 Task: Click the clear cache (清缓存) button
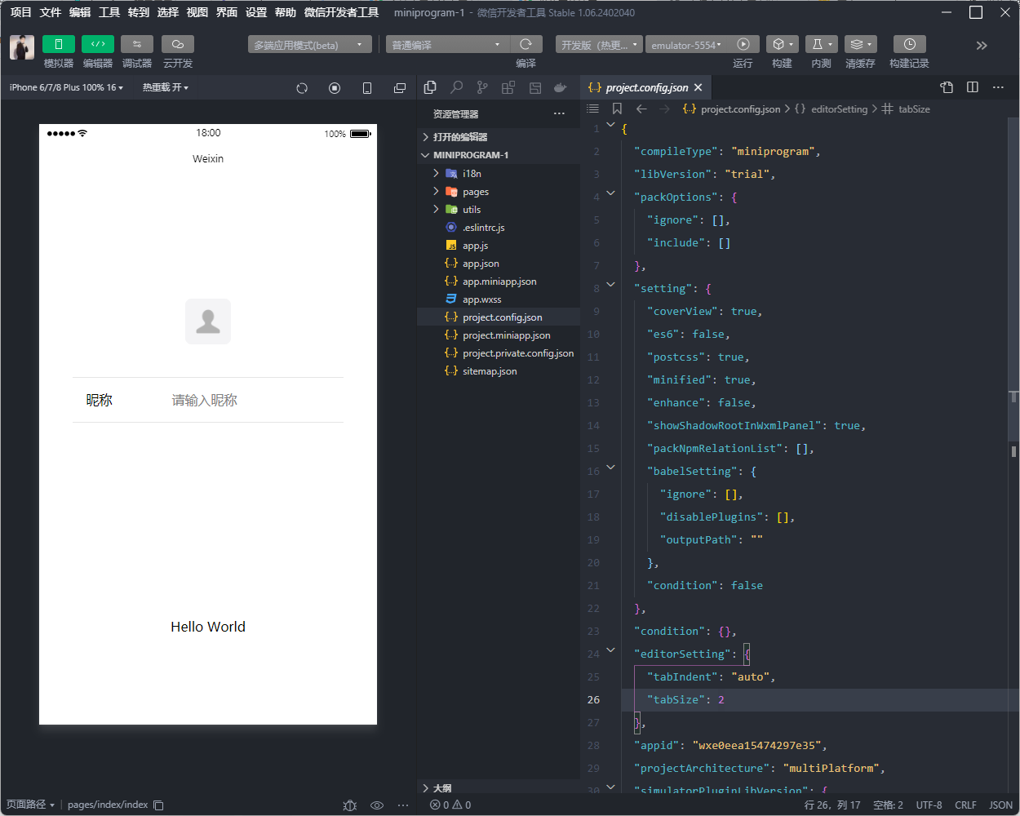point(860,44)
